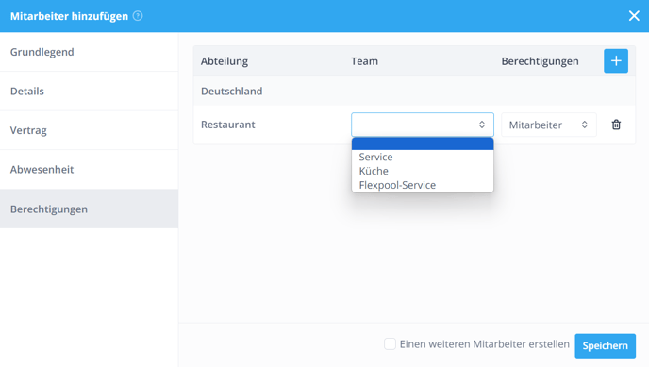Screen dimensions: 649x367
Task: Close the Mitarbeiter hinzufügen dialog
Action: (634, 16)
